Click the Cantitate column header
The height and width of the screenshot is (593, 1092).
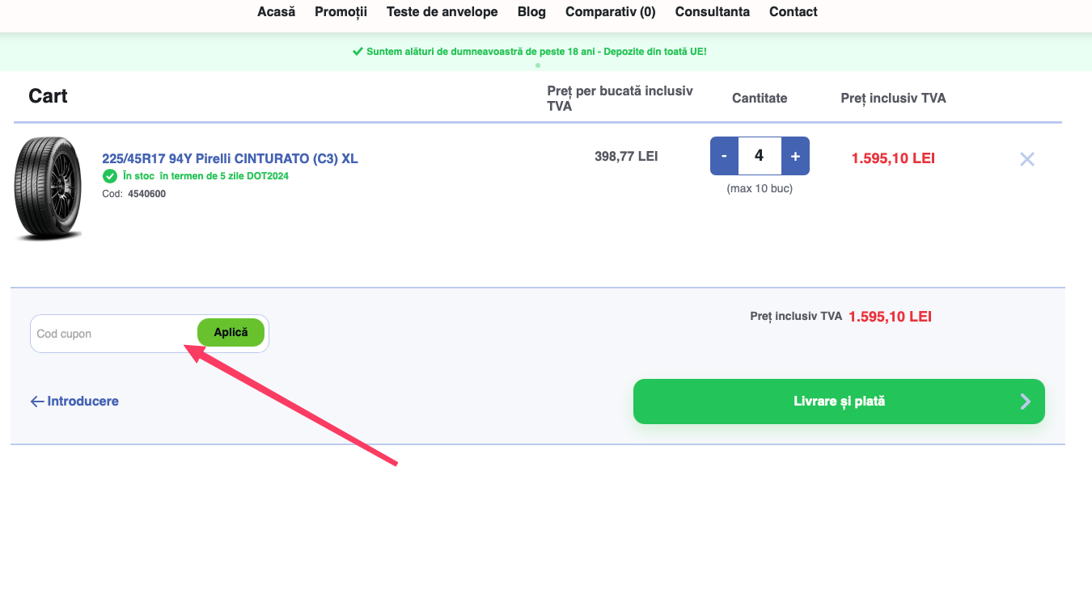760,98
